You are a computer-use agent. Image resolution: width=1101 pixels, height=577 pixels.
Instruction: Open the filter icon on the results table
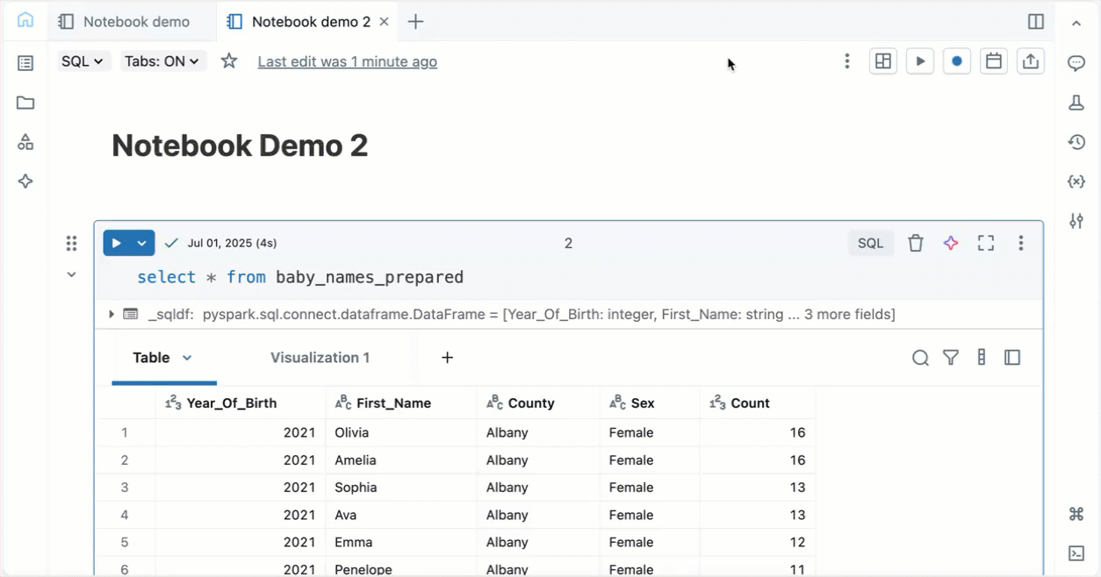(951, 358)
